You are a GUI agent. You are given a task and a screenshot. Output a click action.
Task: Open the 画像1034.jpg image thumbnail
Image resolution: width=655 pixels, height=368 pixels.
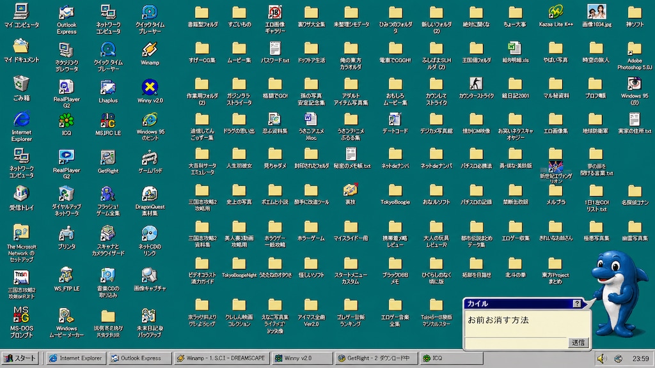point(597,12)
